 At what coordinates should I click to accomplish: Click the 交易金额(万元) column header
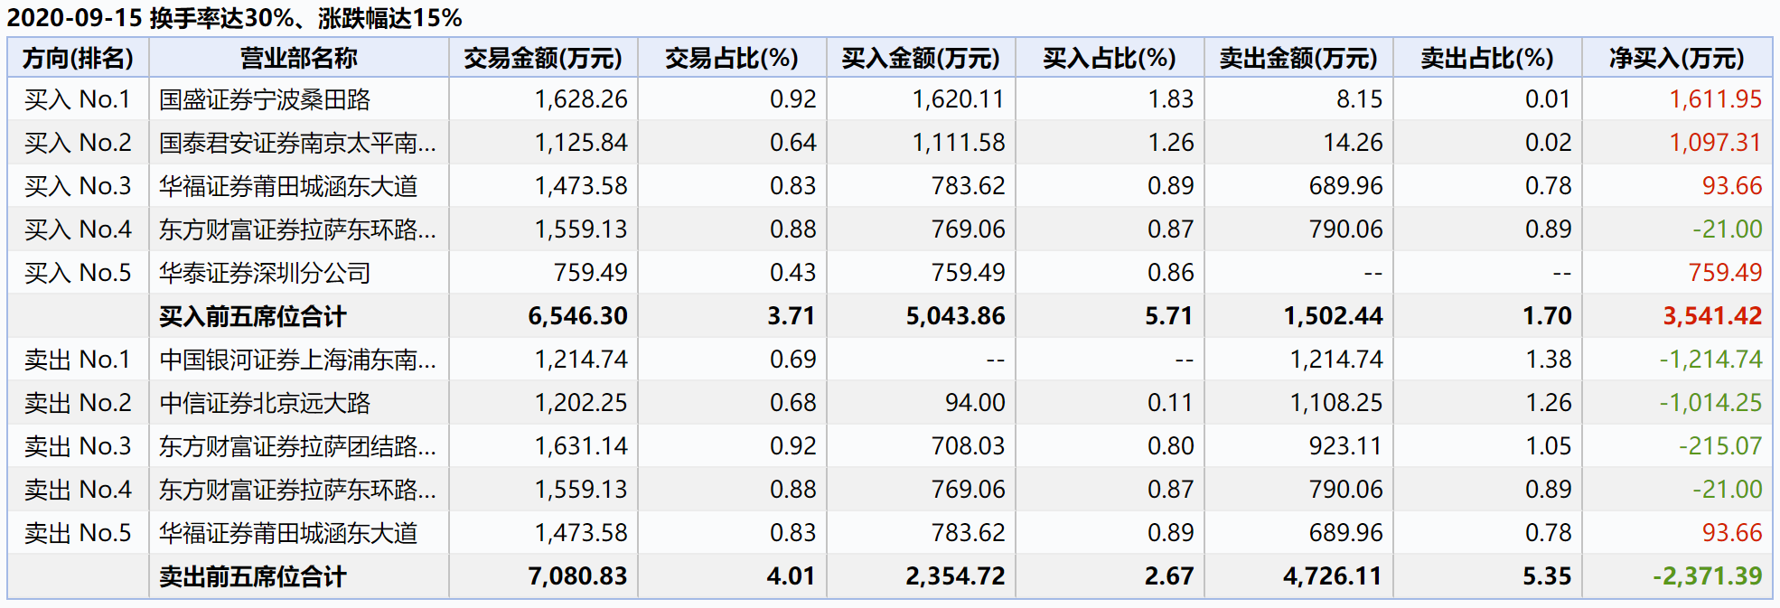click(x=543, y=59)
